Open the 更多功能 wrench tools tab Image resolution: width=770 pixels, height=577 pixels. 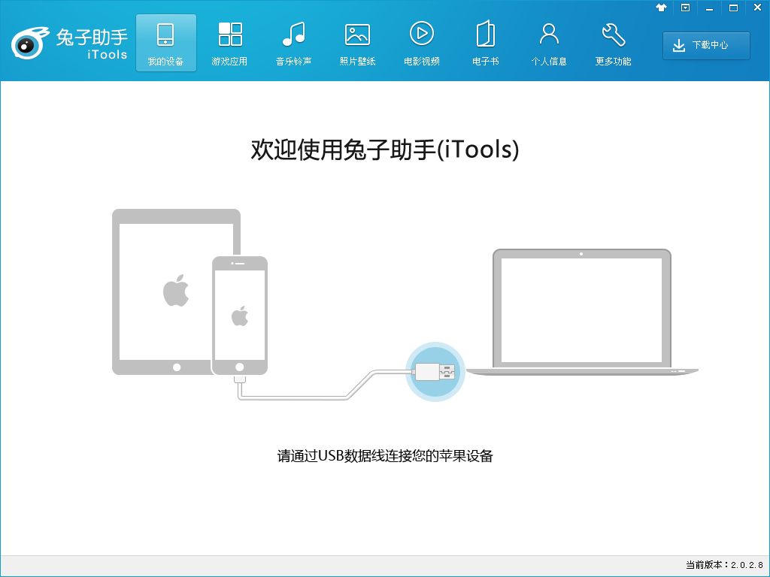614,43
